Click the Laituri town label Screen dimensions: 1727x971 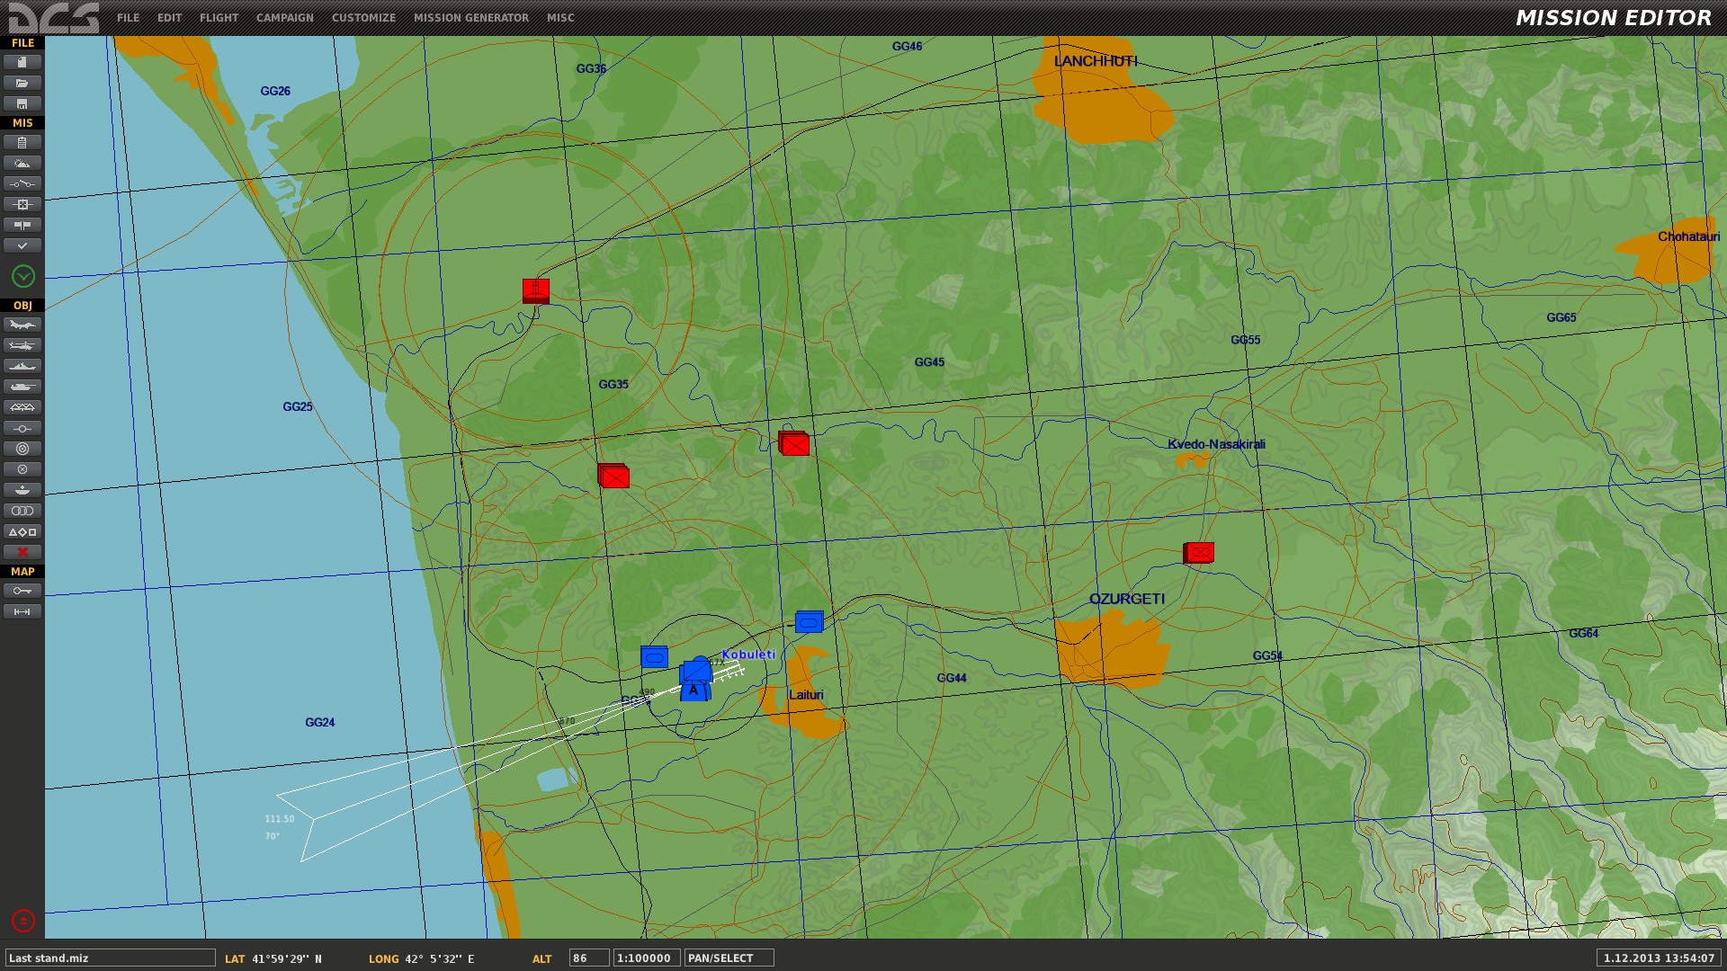tap(806, 695)
